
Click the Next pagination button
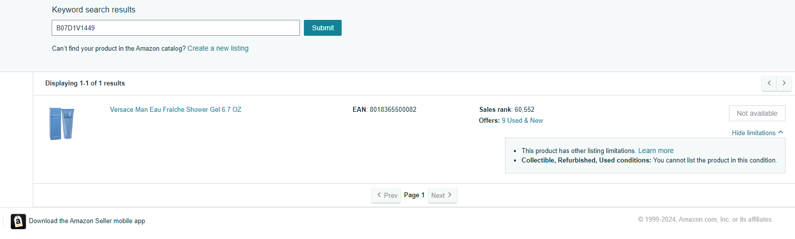[442, 195]
